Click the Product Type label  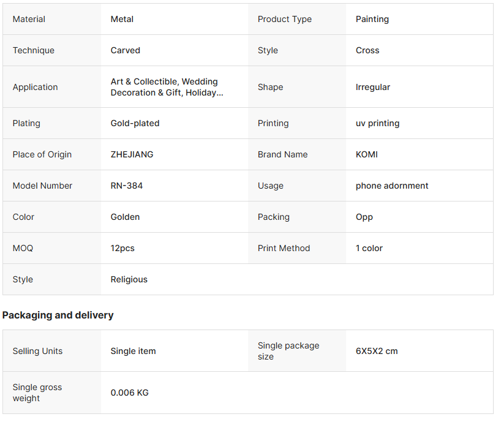[284, 19]
